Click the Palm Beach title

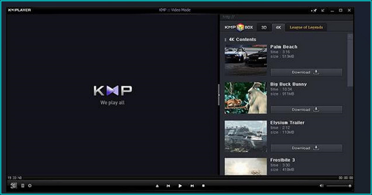click(284, 47)
